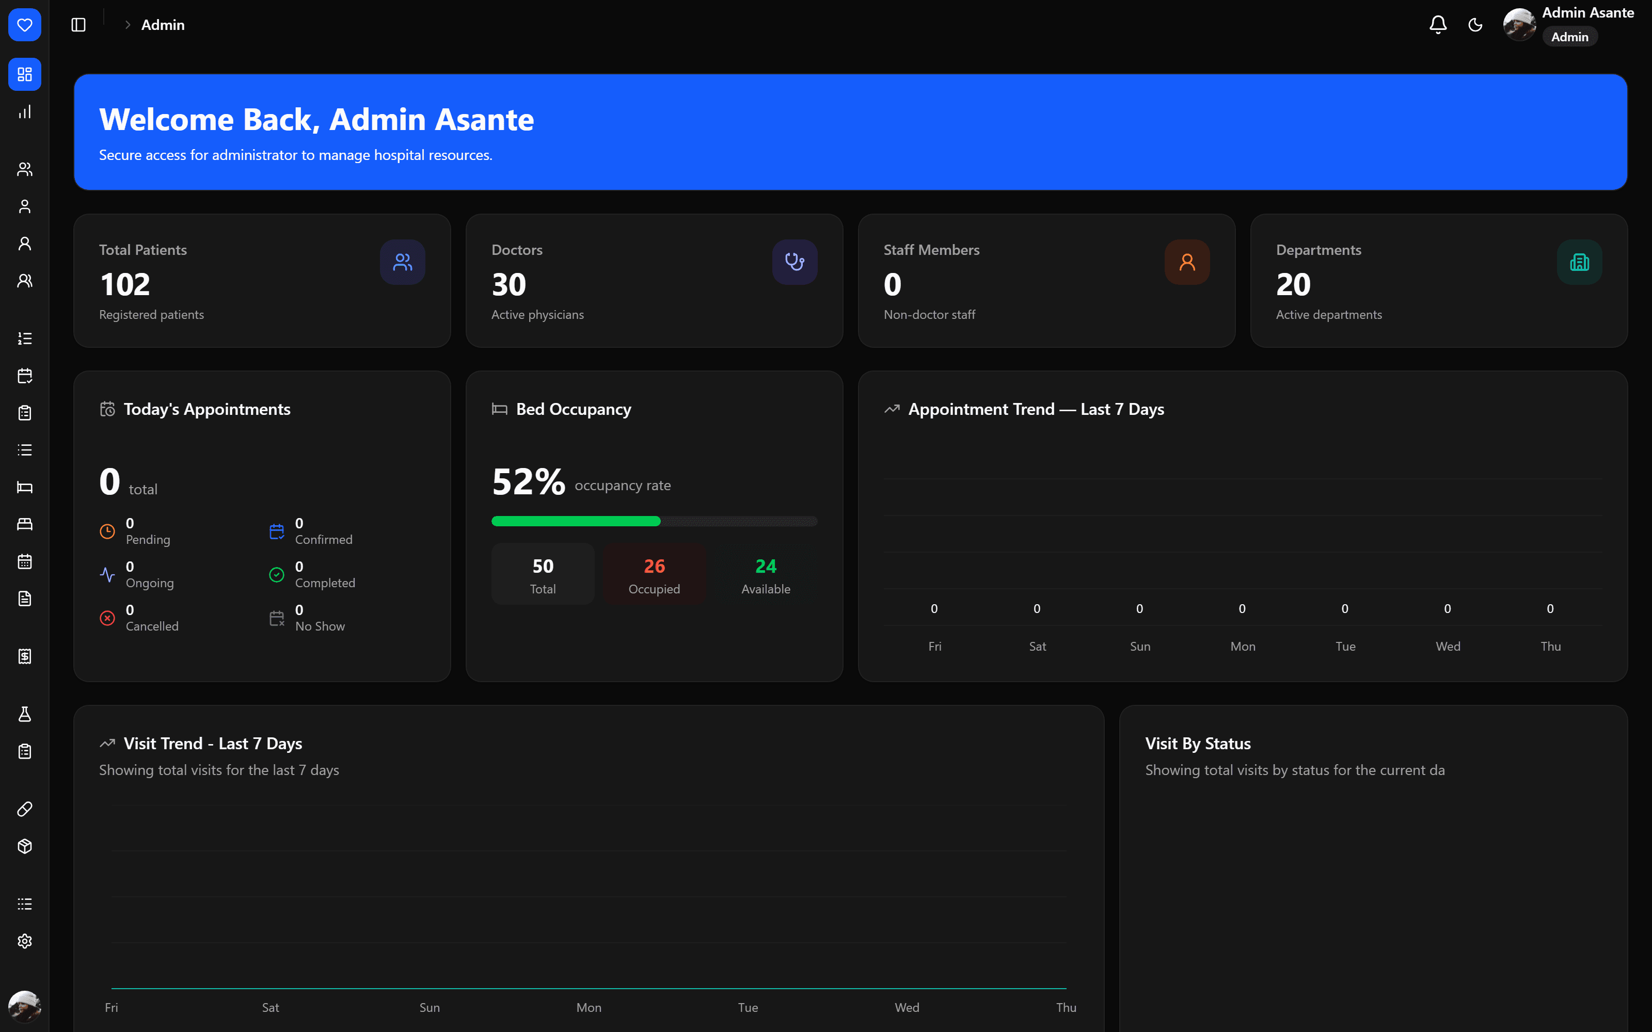Click the people icon on Total Patients card
Image resolution: width=1652 pixels, height=1032 pixels.
(x=403, y=262)
